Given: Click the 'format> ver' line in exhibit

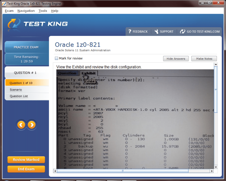Looking at the screenshot, I should (x=72, y=91).
